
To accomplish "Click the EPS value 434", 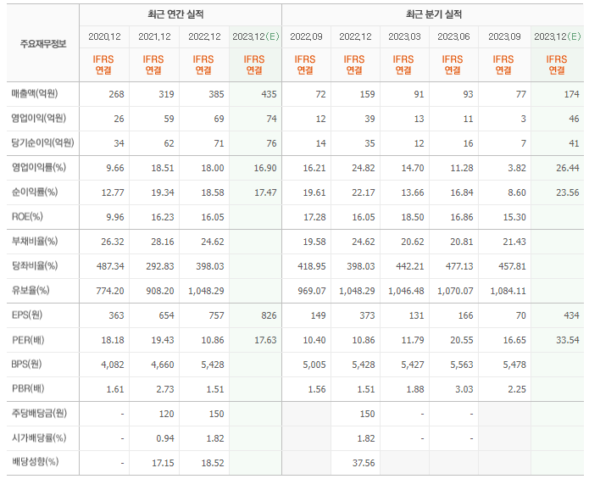I will point(572,315).
